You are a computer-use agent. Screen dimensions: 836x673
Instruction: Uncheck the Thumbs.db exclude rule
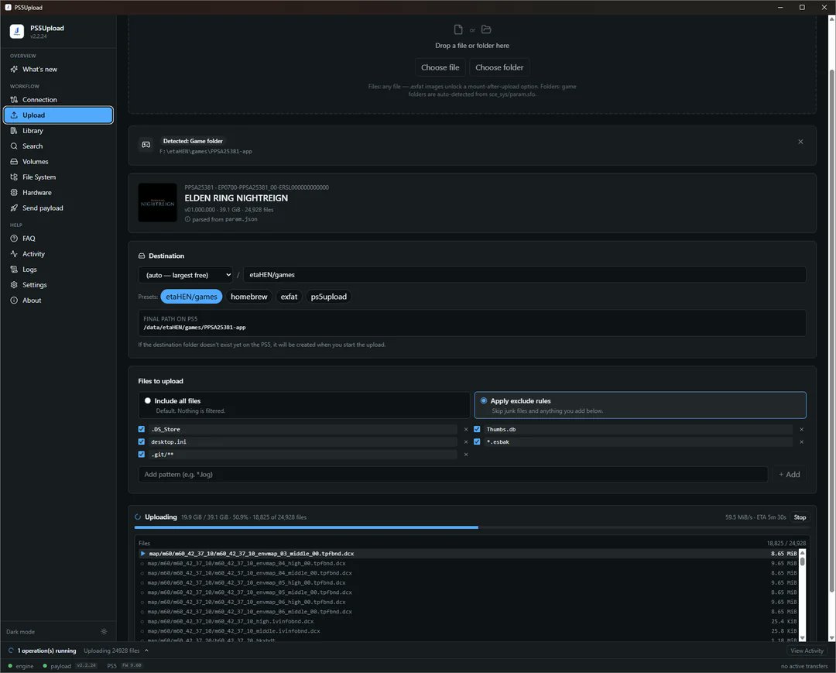point(477,429)
